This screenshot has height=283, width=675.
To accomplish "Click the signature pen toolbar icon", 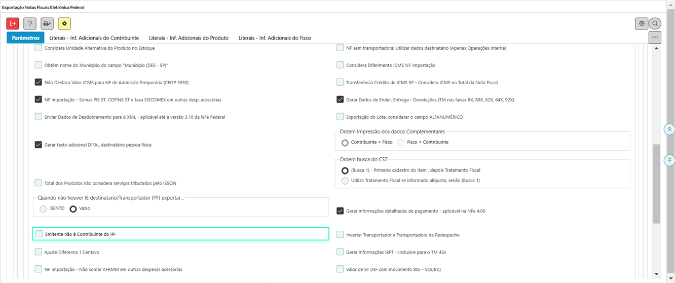I will click(47, 23).
